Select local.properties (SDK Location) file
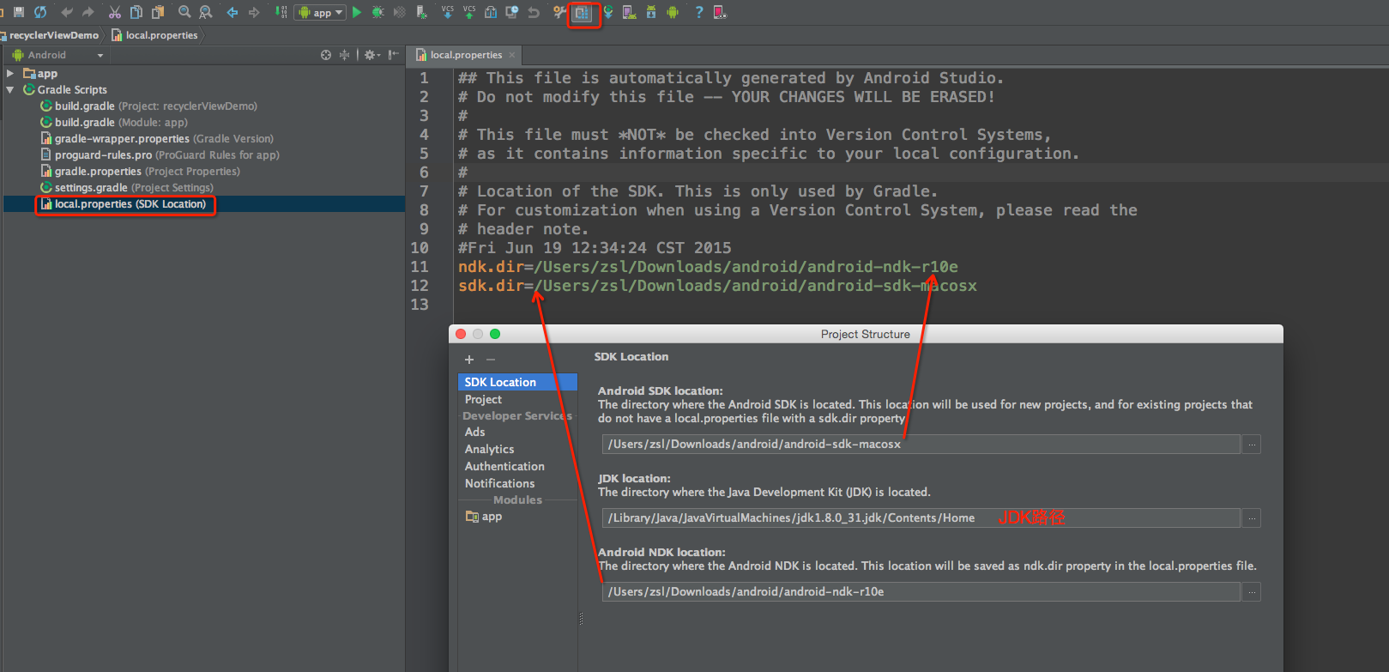 point(124,204)
